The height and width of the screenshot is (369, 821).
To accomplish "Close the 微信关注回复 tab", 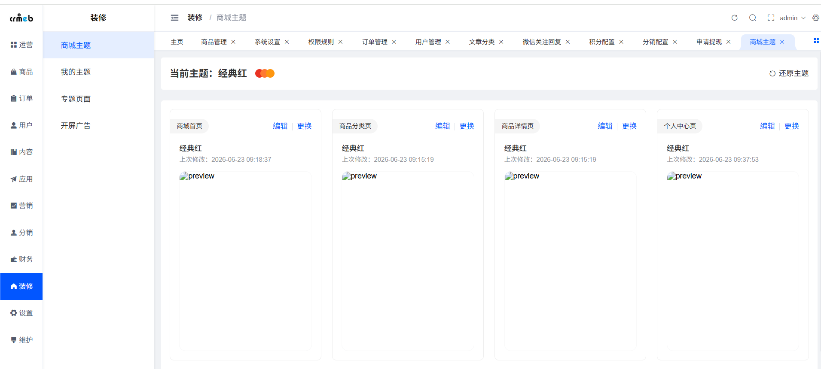I will (x=568, y=42).
